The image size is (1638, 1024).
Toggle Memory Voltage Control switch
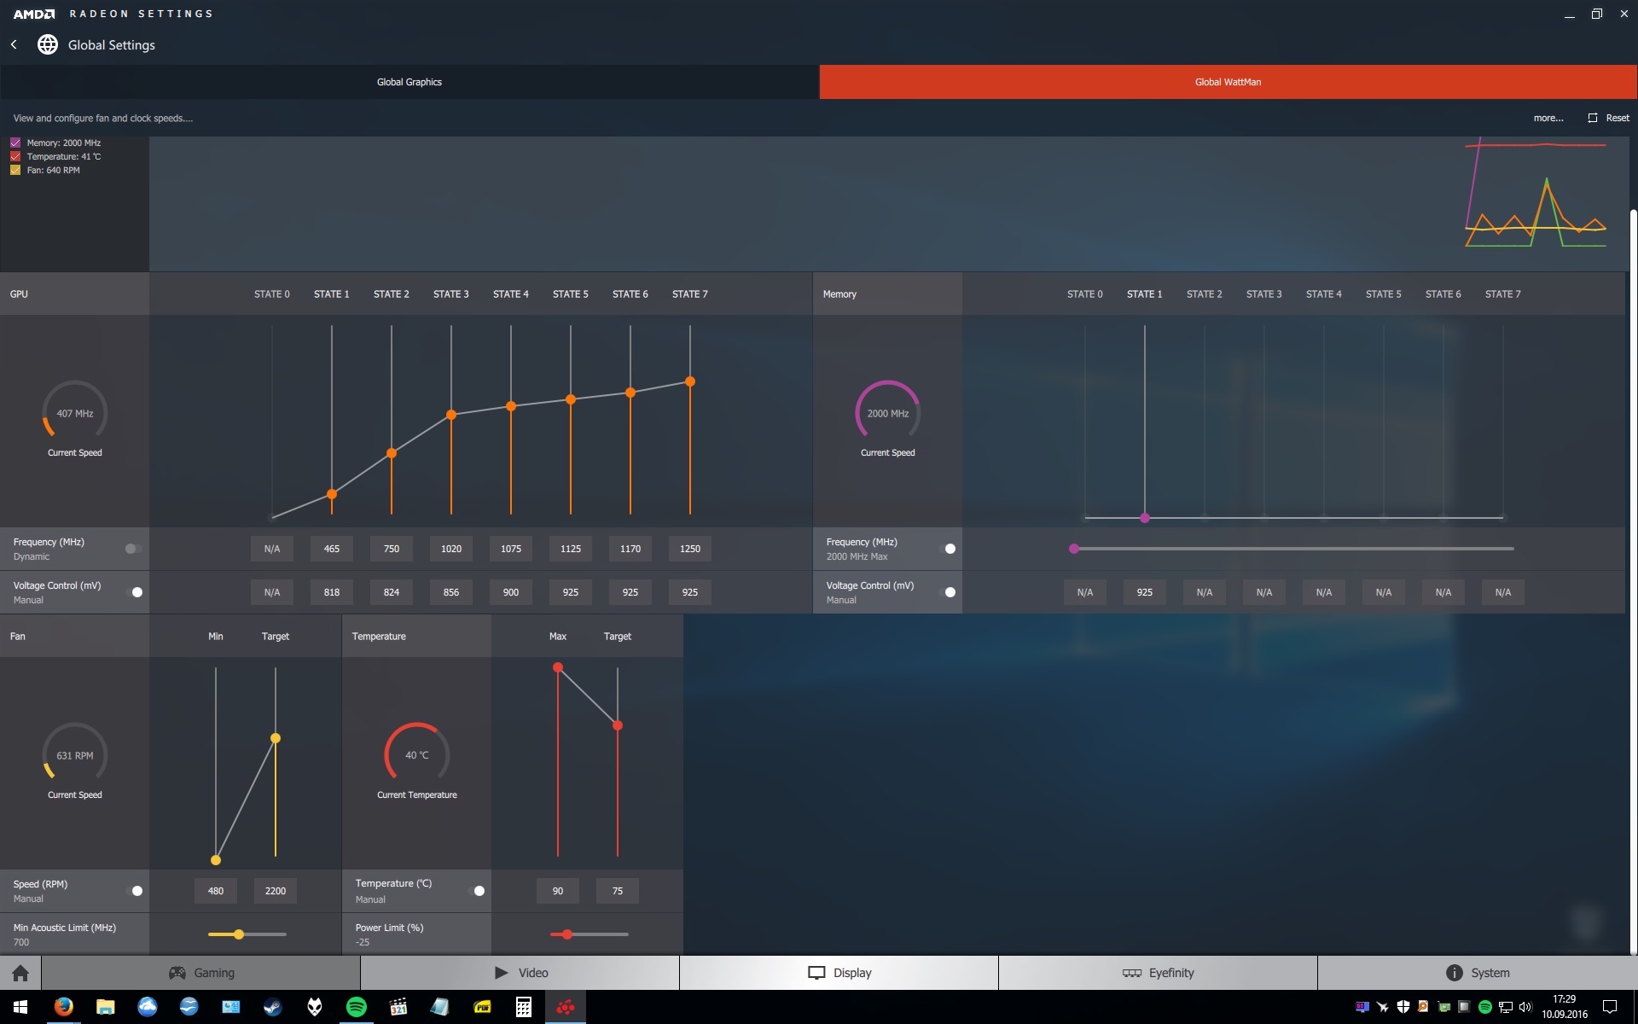(x=948, y=592)
